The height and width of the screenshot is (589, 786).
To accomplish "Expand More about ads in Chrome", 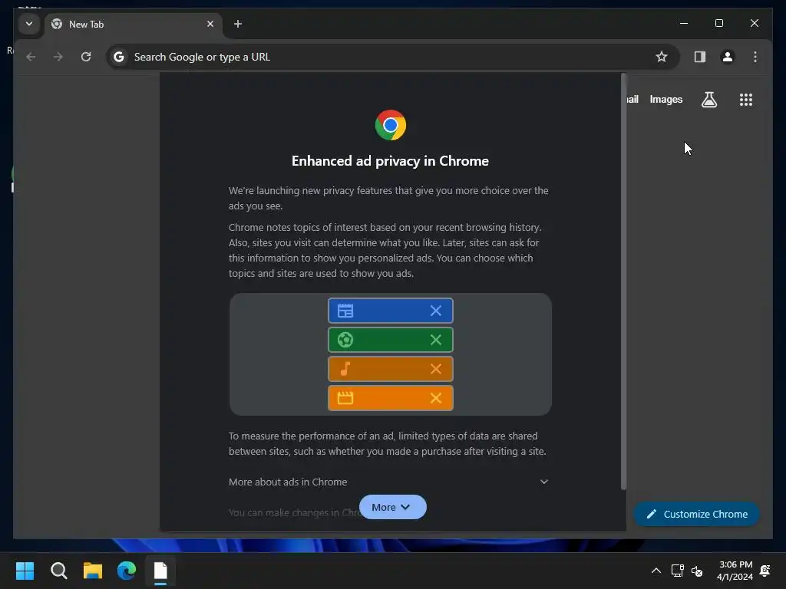I will [388, 482].
